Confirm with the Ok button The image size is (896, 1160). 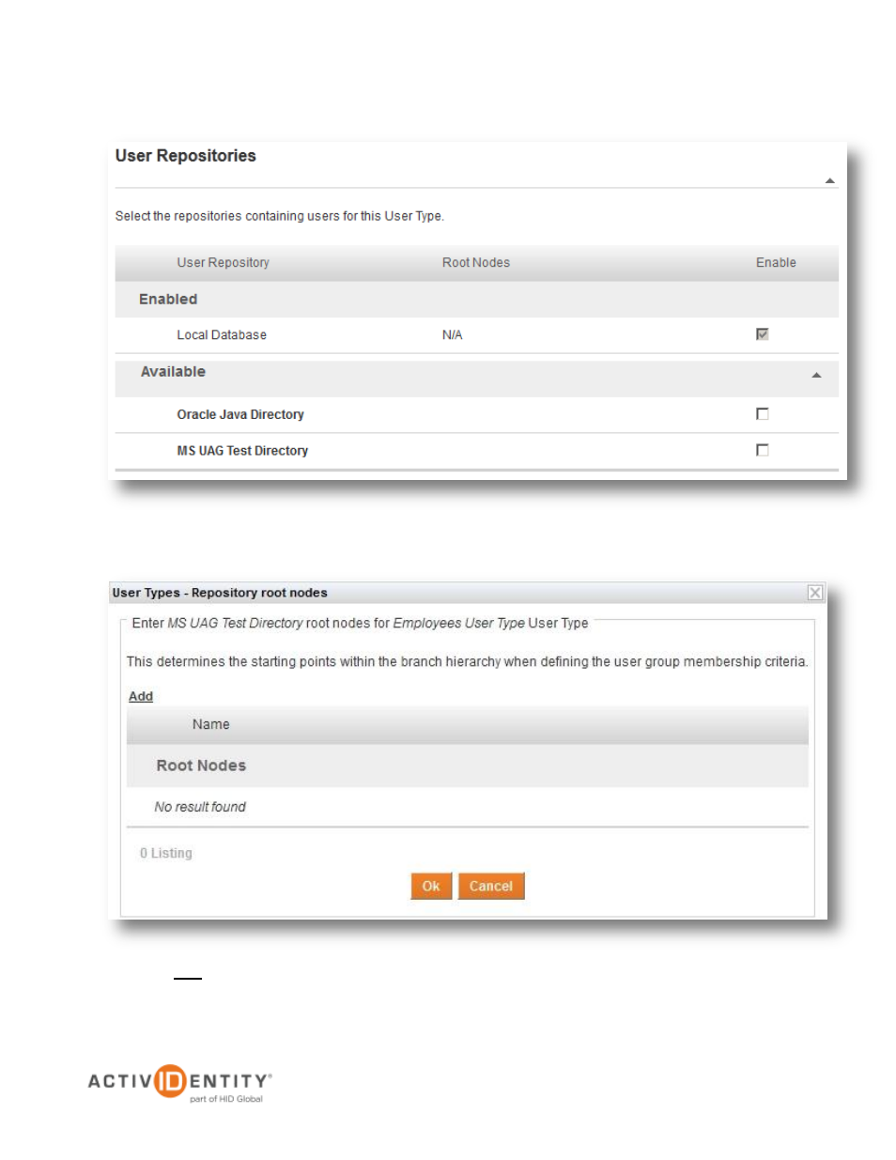[431, 886]
